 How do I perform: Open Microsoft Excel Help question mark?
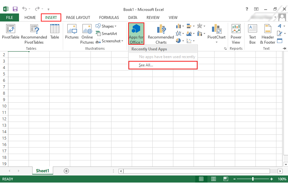click(247, 9)
